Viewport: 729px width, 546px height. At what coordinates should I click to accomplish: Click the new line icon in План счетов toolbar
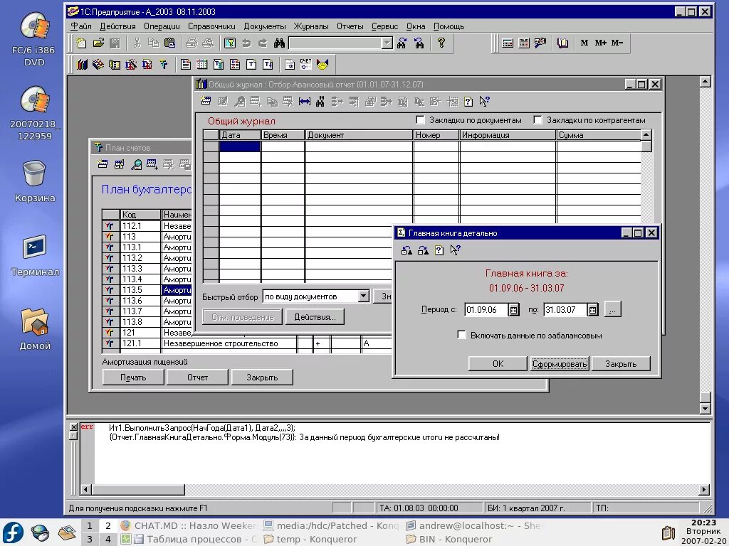coord(103,164)
